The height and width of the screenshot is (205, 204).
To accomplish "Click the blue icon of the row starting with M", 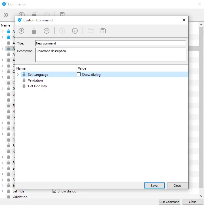I will click(9, 37).
